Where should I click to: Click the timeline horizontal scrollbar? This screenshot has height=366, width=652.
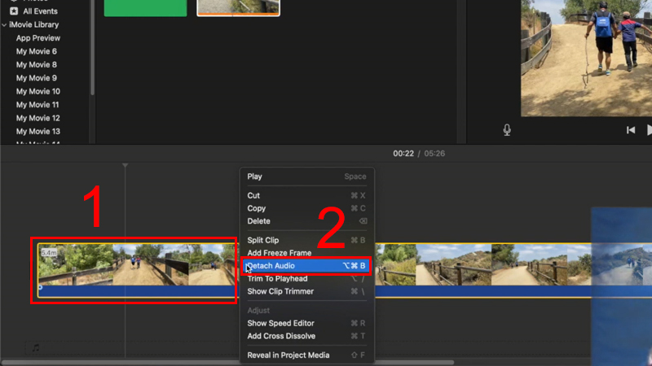(x=227, y=363)
